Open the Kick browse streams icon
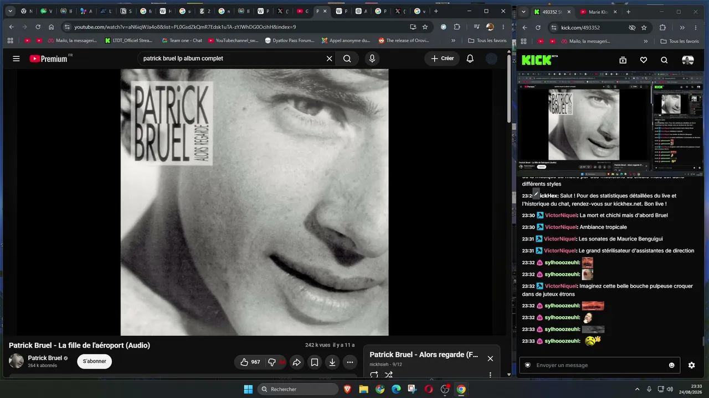Image resolution: width=709 pixels, height=398 pixels. pyautogui.click(x=623, y=60)
